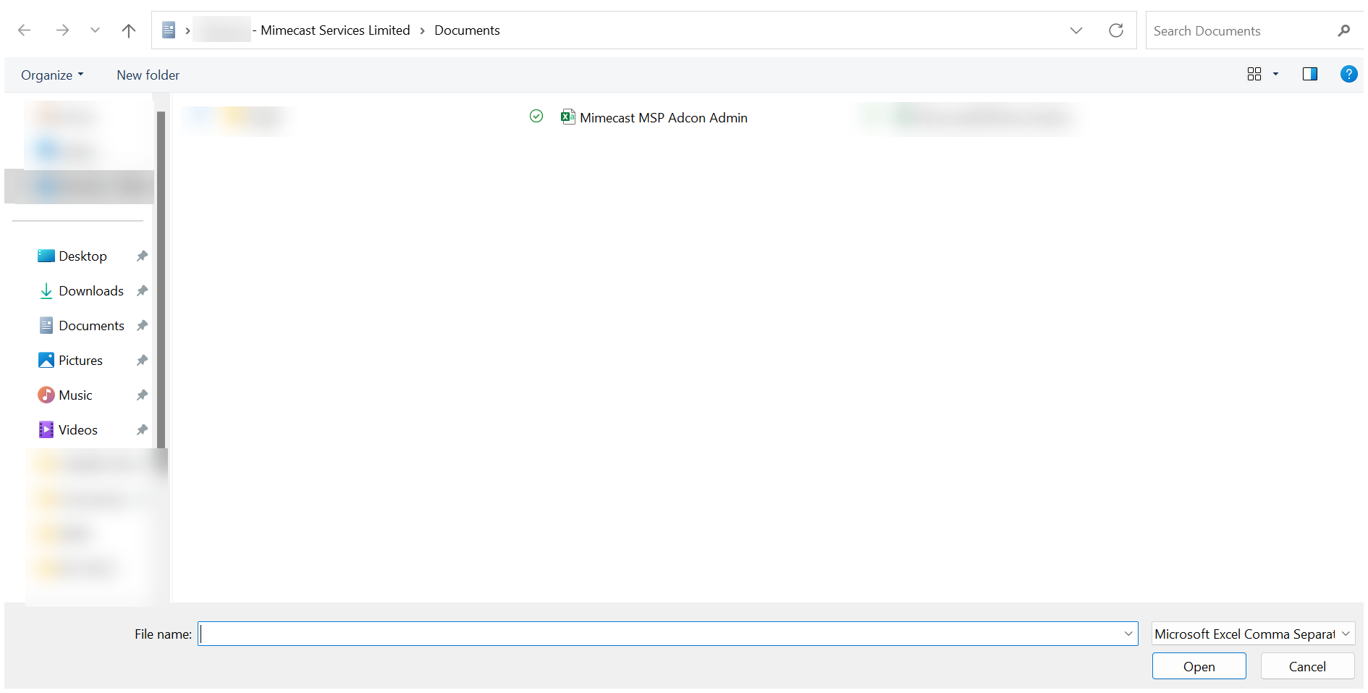This screenshot has height=693, width=1368.
Task: Toggle the pin next to Downloads
Action: point(142,291)
